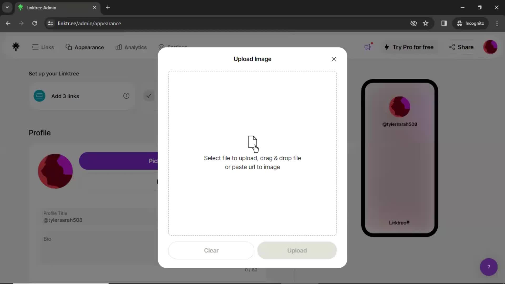Click the Add 3 links info icon
This screenshot has height=284, width=505.
(x=126, y=96)
